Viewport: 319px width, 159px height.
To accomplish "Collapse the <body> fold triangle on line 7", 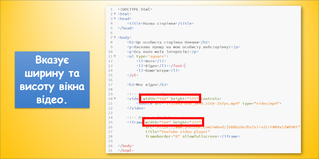I will [115, 37].
